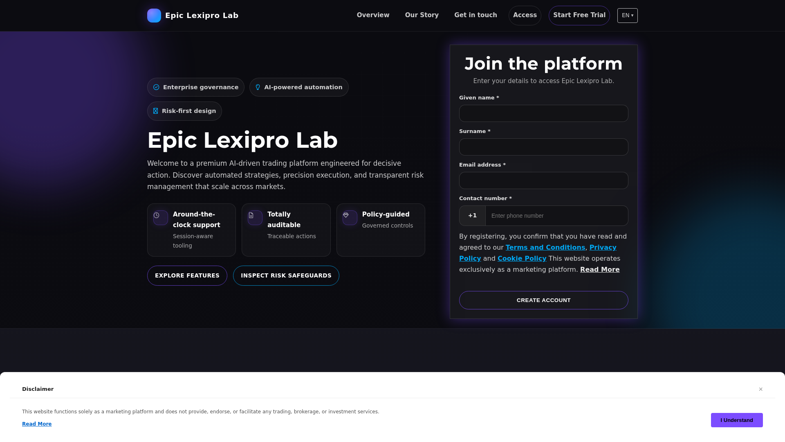The height and width of the screenshot is (442, 785).
Task: Click the document icon in Totally auditable card
Action: 251,215
